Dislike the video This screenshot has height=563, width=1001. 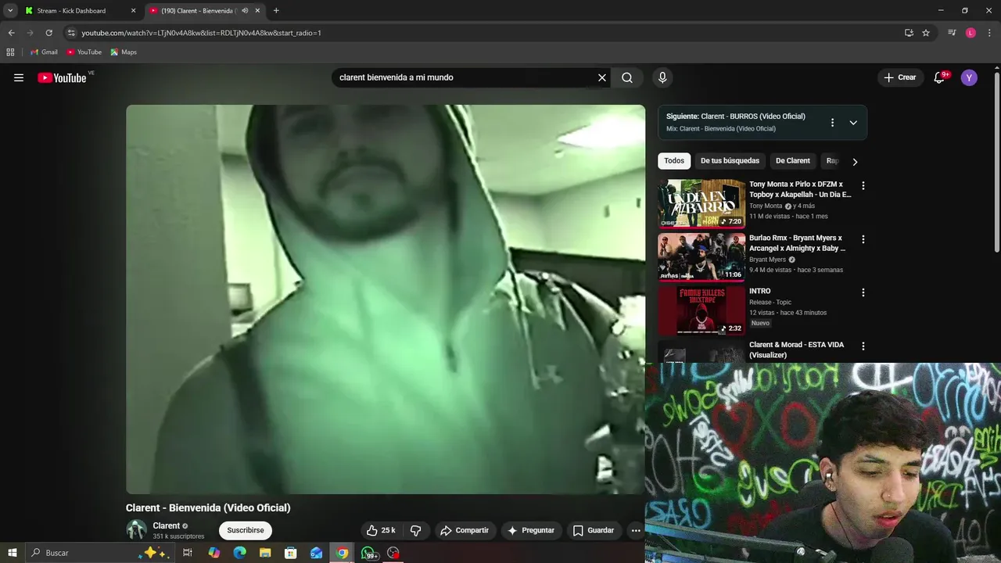(x=415, y=530)
